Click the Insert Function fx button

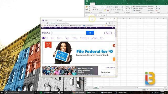pos(104,15)
